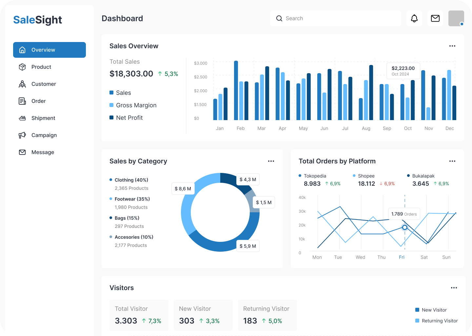This screenshot has height=336, width=472.
Task: Select the Overview menu item
Action: (x=49, y=50)
